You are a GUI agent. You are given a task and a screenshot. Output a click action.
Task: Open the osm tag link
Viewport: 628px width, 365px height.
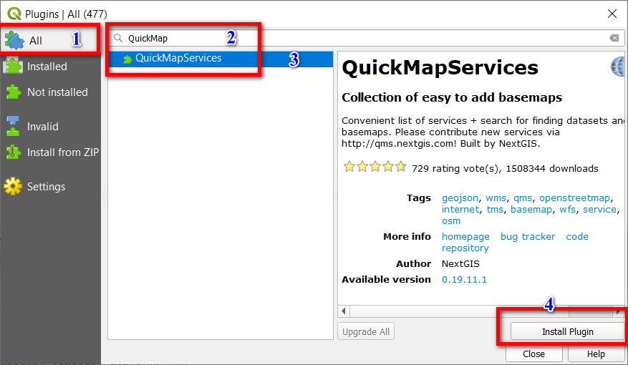[x=451, y=221]
